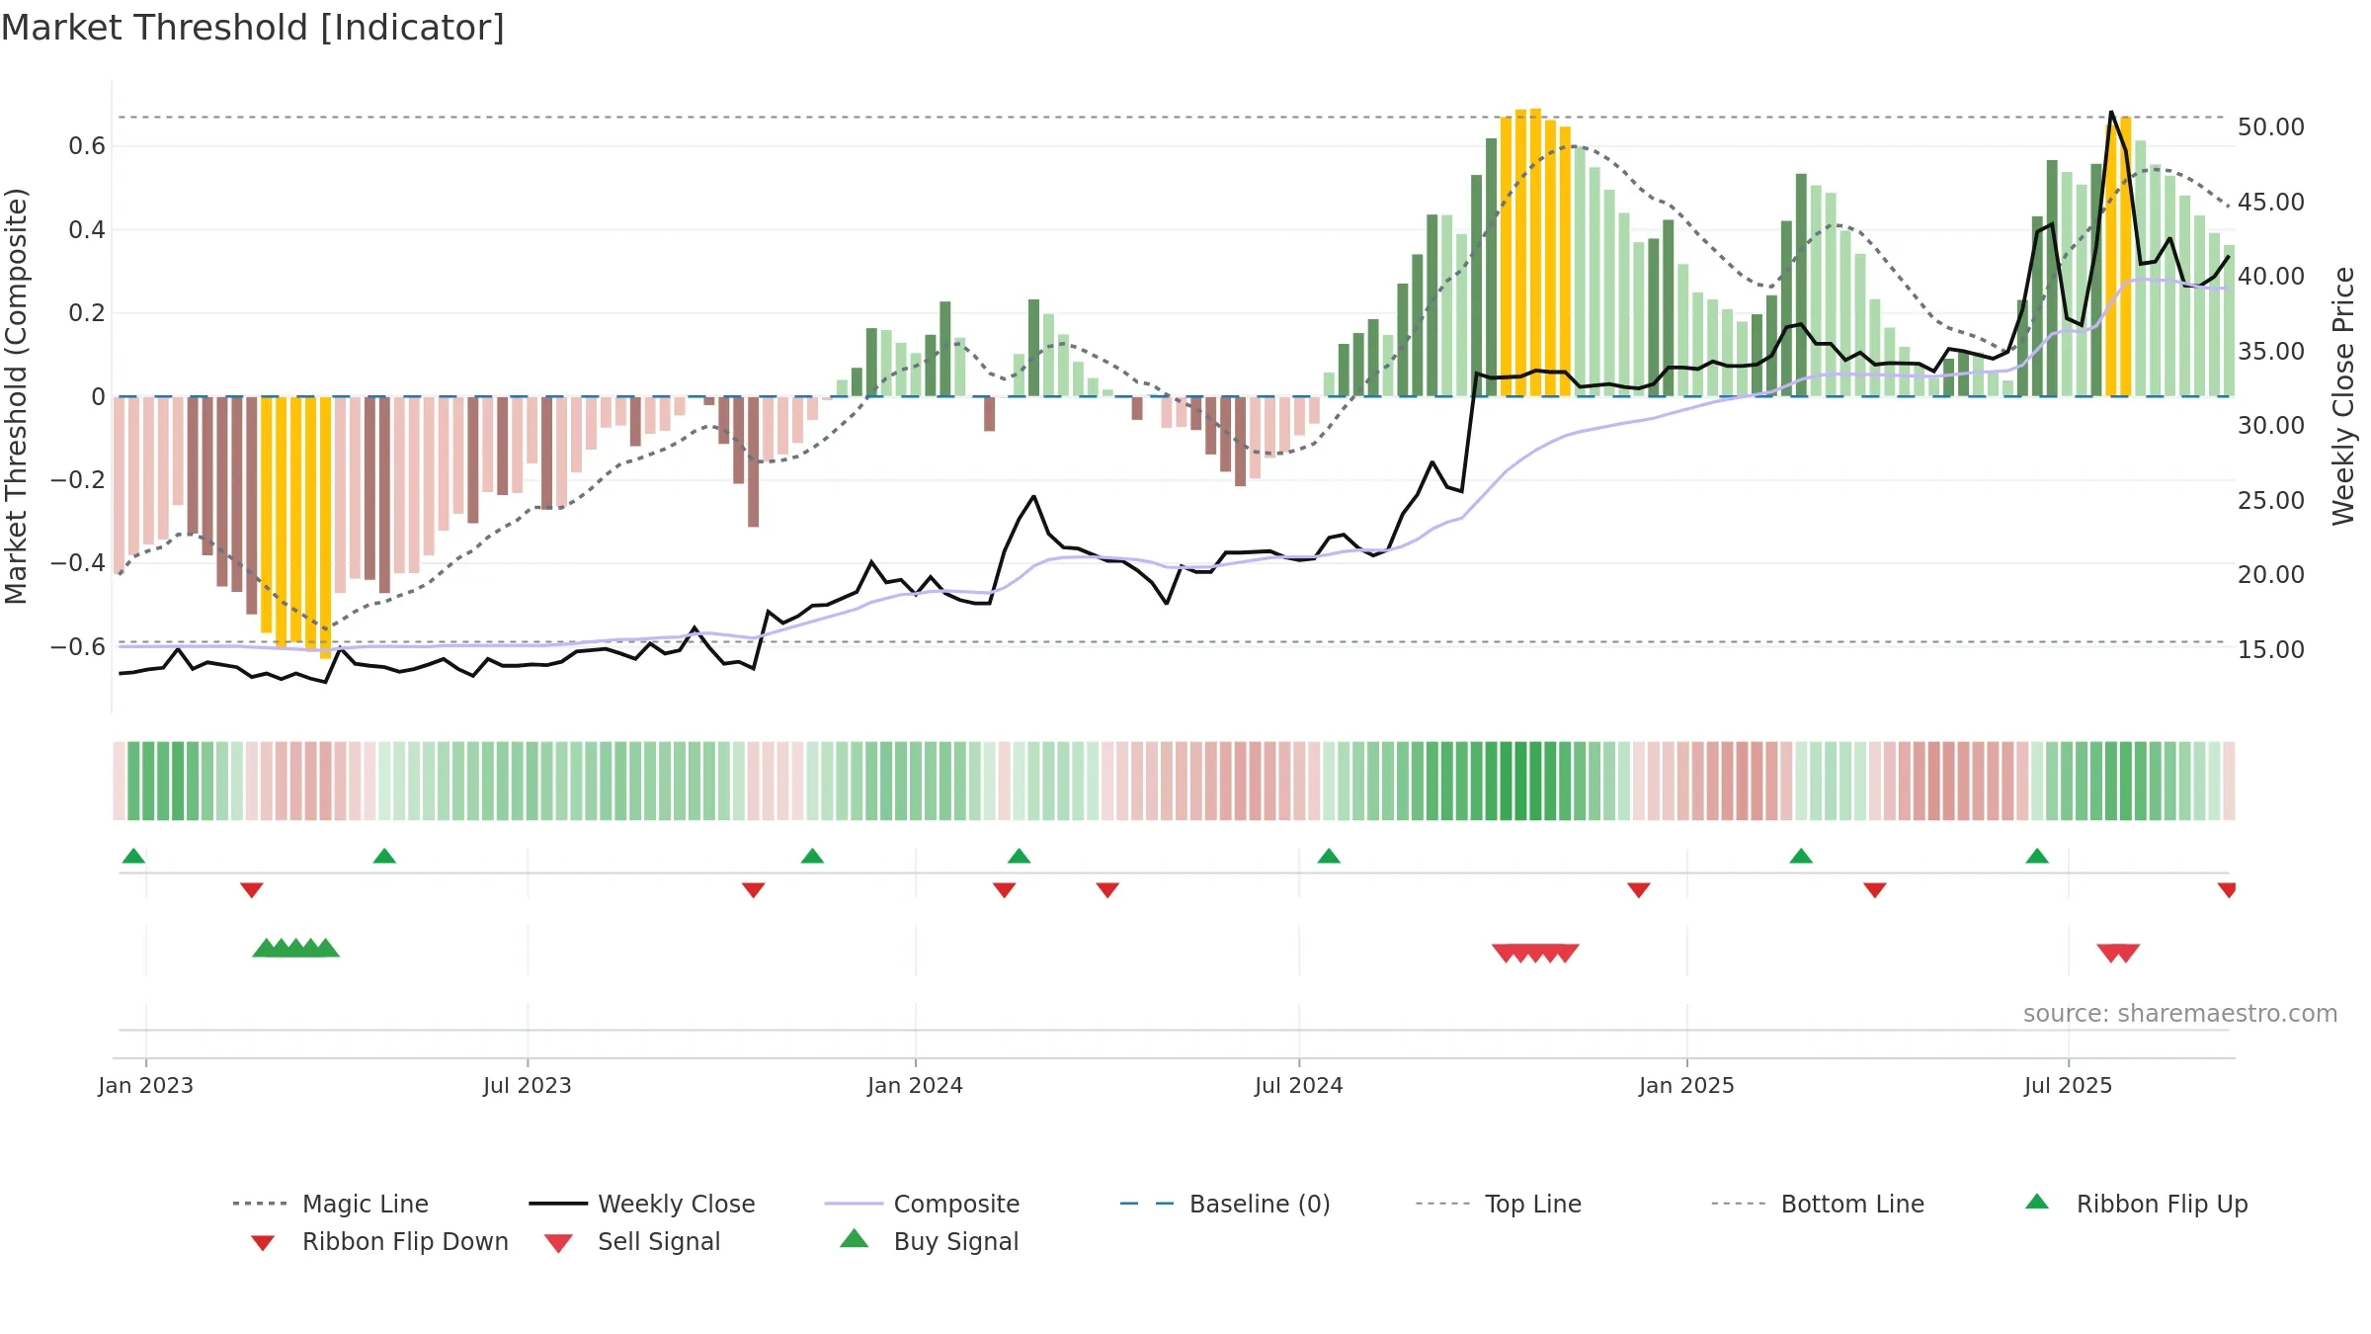Toggle the Magic Line legend entry

330,1204
